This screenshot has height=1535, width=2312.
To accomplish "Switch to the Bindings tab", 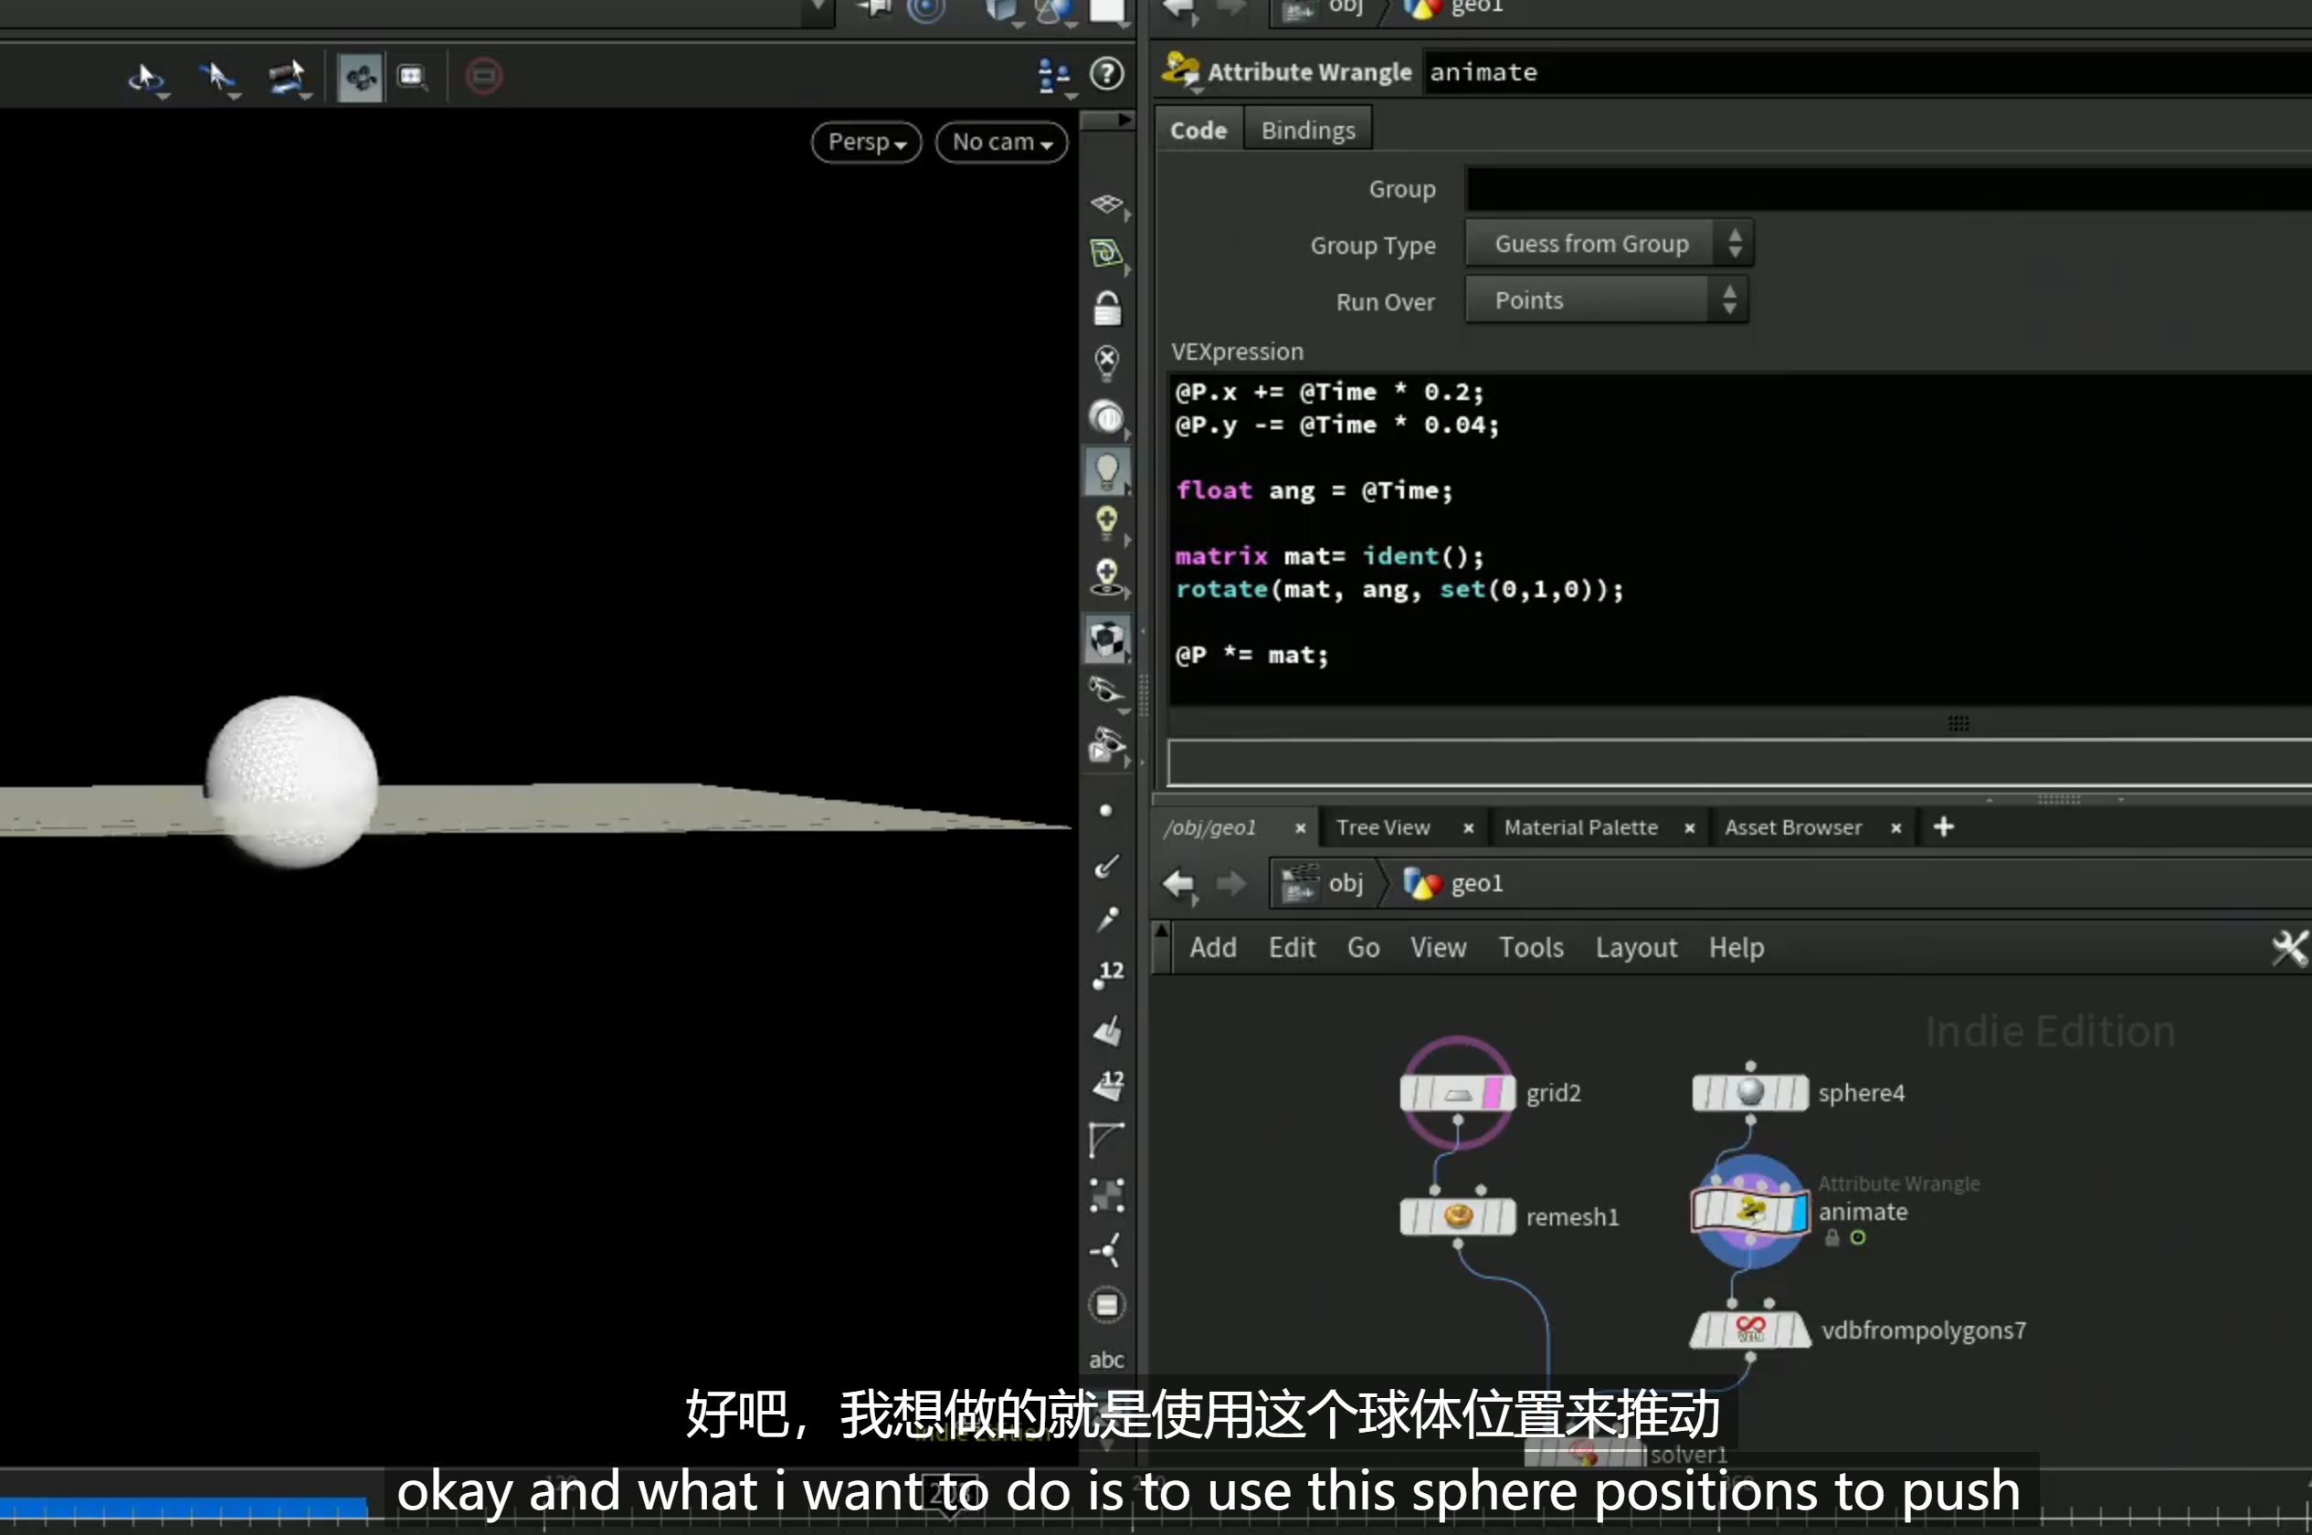I will pyautogui.click(x=1307, y=131).
